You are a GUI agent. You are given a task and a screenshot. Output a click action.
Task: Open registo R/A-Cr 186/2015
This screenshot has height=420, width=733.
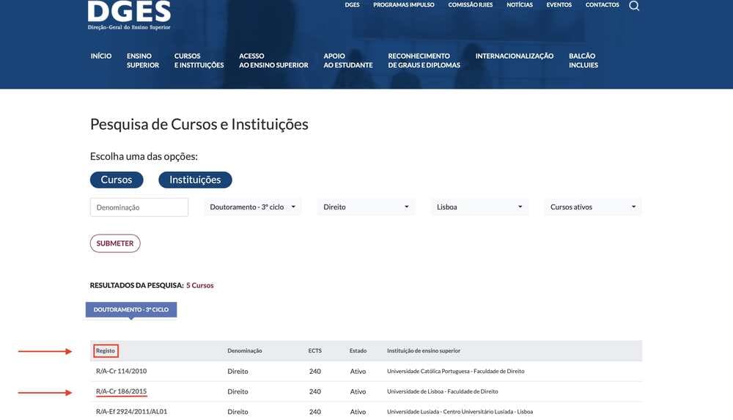tap(122, 391)
